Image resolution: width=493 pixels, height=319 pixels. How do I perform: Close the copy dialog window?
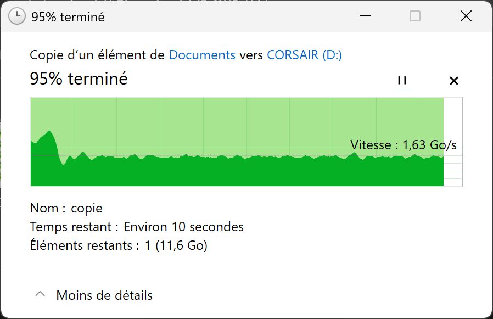466,16
